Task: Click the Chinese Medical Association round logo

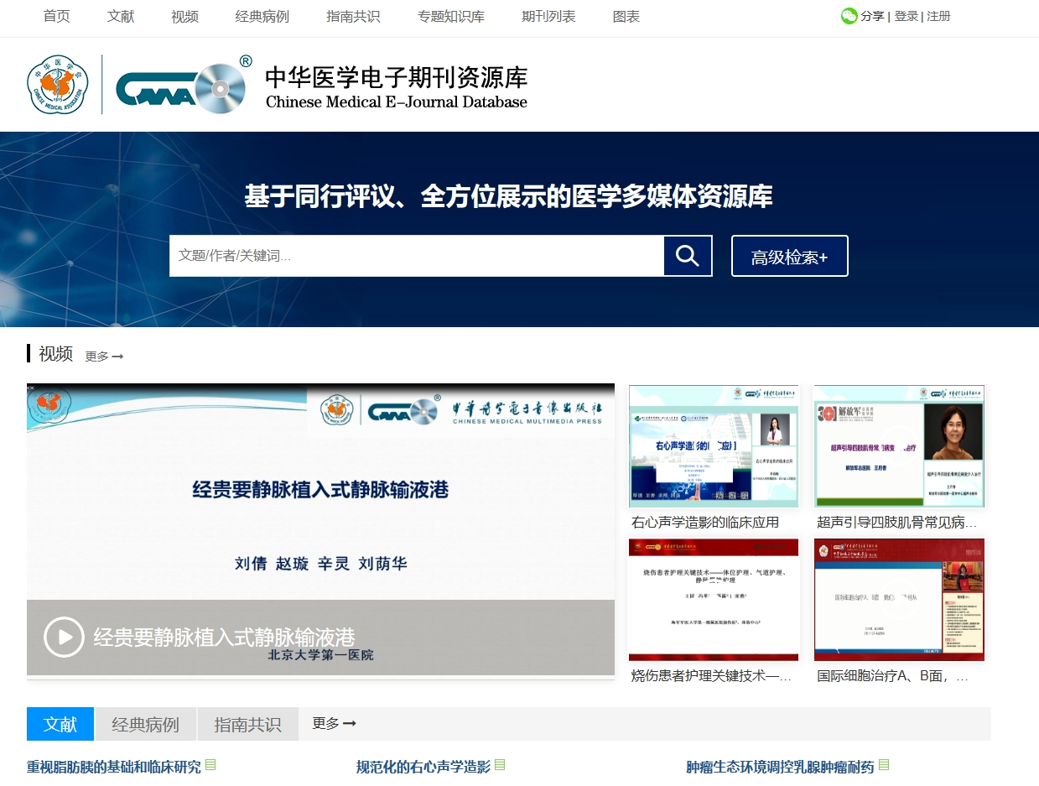Action: click(57, 85)
